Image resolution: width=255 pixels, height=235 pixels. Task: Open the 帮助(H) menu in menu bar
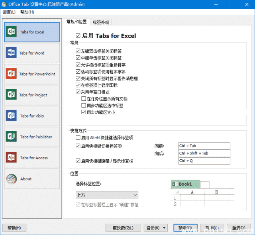(27, 12)
